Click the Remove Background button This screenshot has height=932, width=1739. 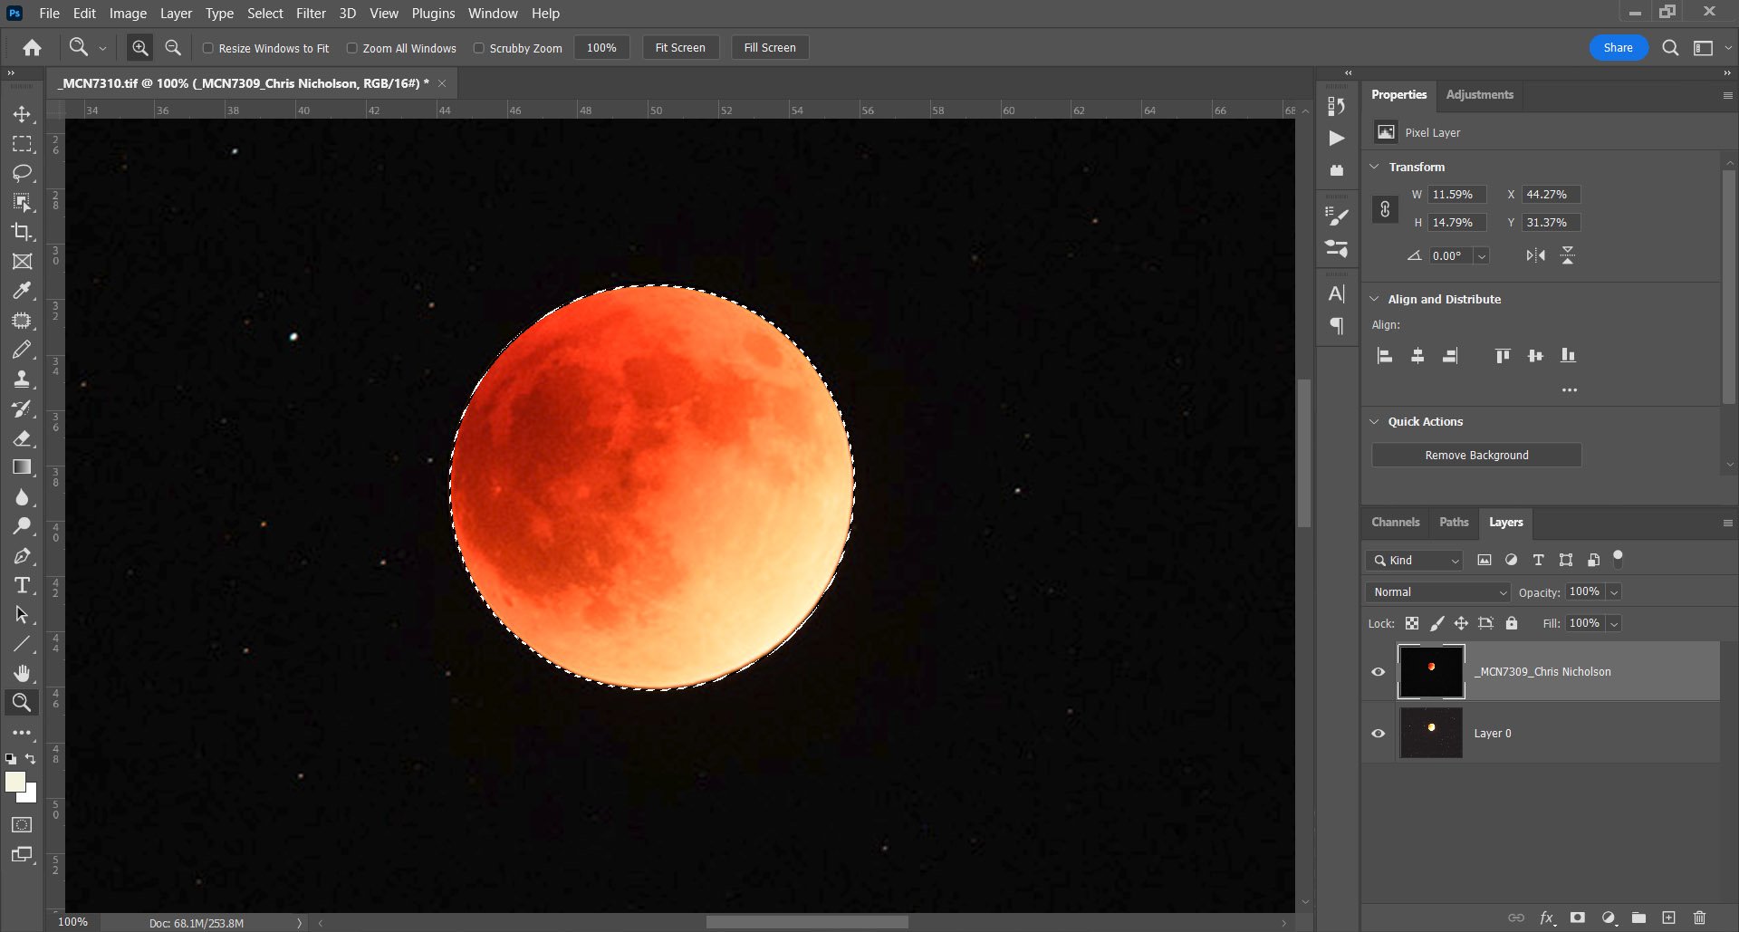point(1476,456)
